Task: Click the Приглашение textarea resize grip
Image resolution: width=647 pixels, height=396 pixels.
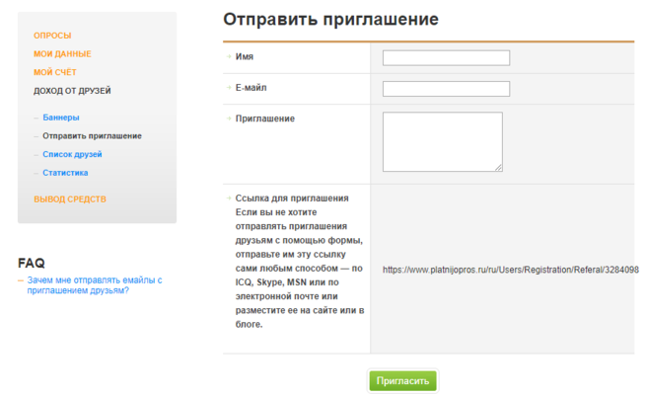Action: pos(498,168)
